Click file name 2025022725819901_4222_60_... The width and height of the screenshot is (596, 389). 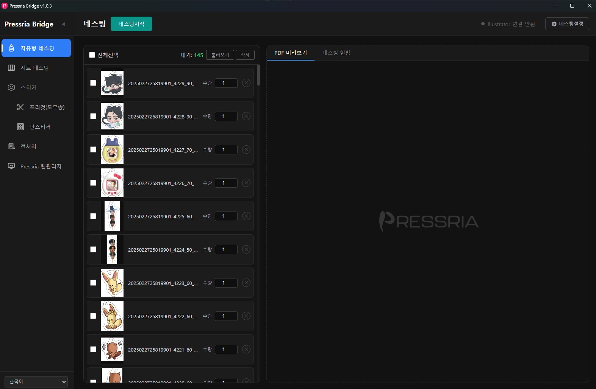point(163,316)
